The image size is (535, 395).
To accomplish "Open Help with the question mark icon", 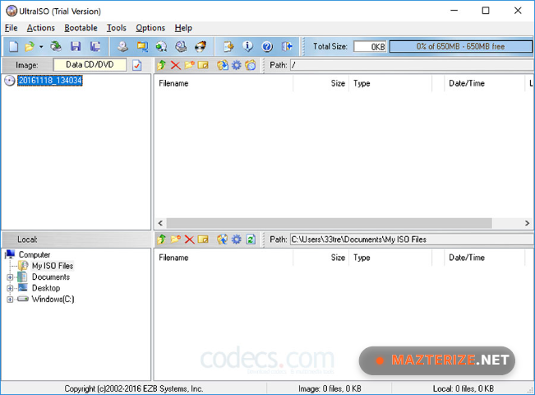I will coord(267,46).
